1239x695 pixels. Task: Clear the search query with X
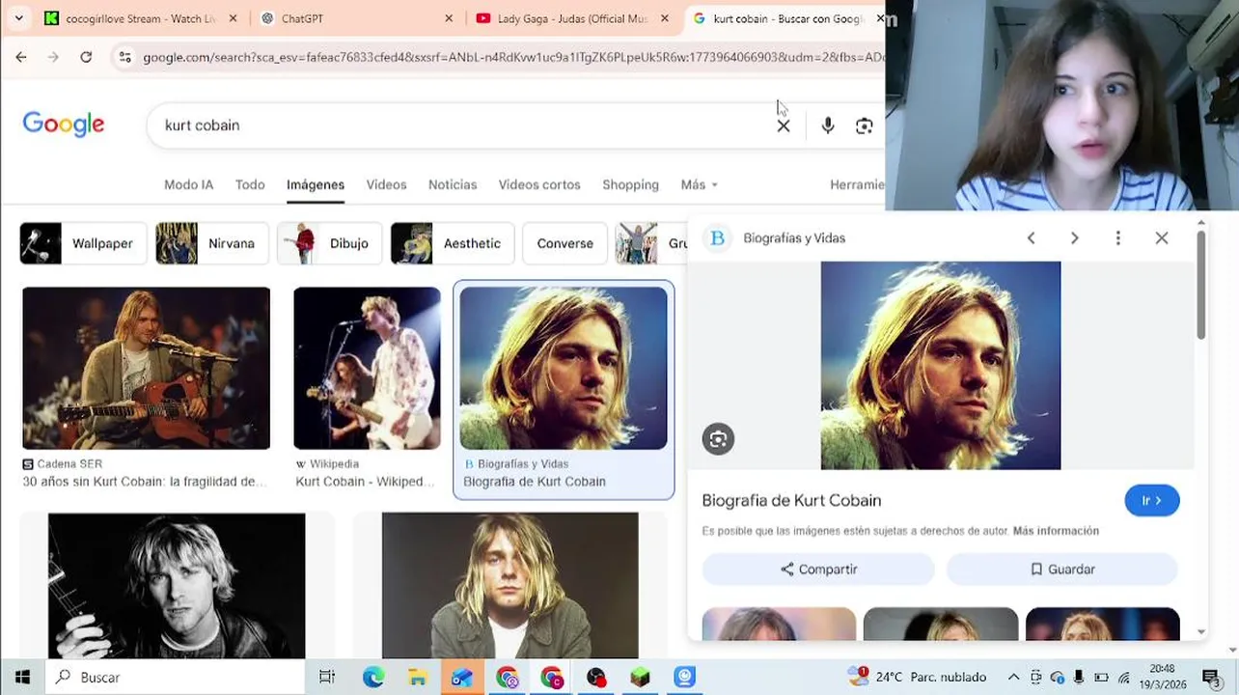coord(784,125)
